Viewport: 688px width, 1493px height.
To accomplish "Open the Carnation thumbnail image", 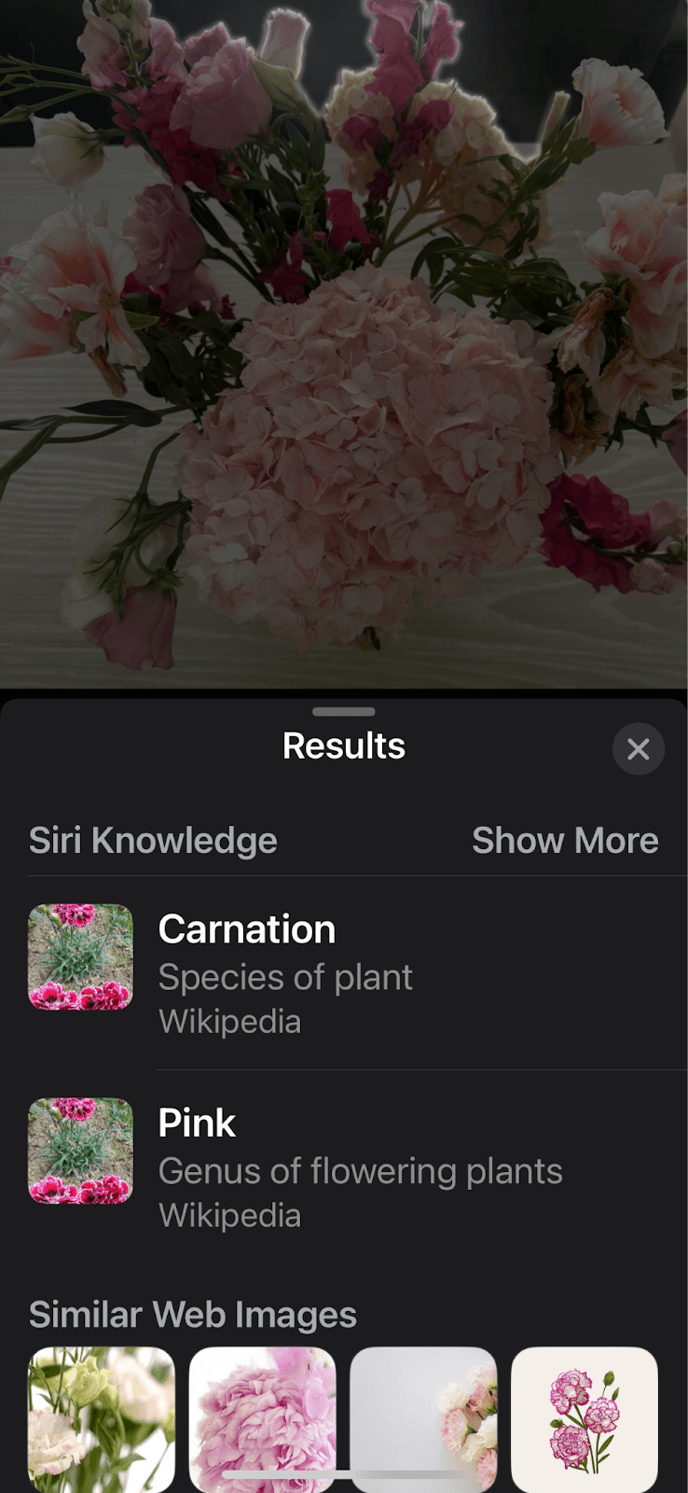I will [x=81, y=956].
